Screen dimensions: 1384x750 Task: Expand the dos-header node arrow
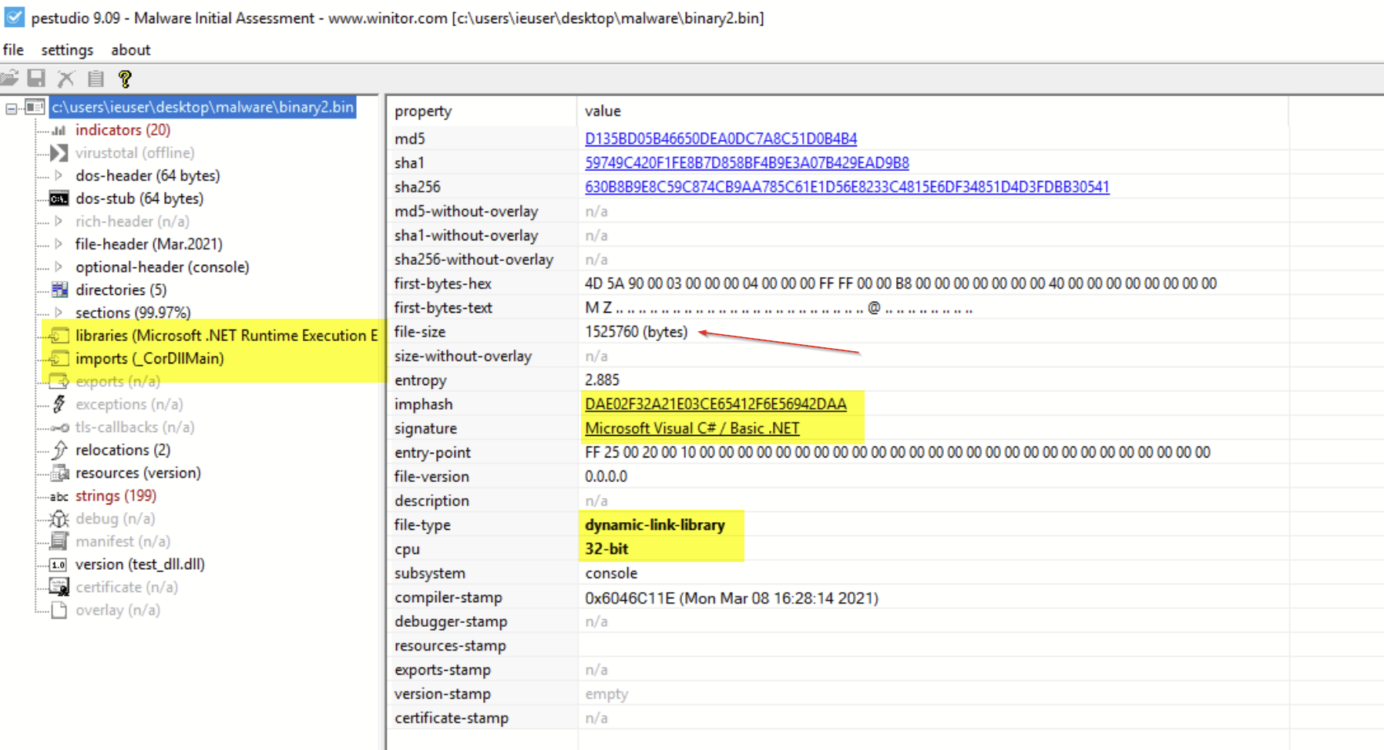pyautogui.click(x=59, y=176)
